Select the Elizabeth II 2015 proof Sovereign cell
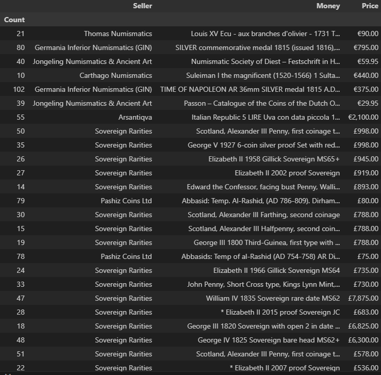 280,312
